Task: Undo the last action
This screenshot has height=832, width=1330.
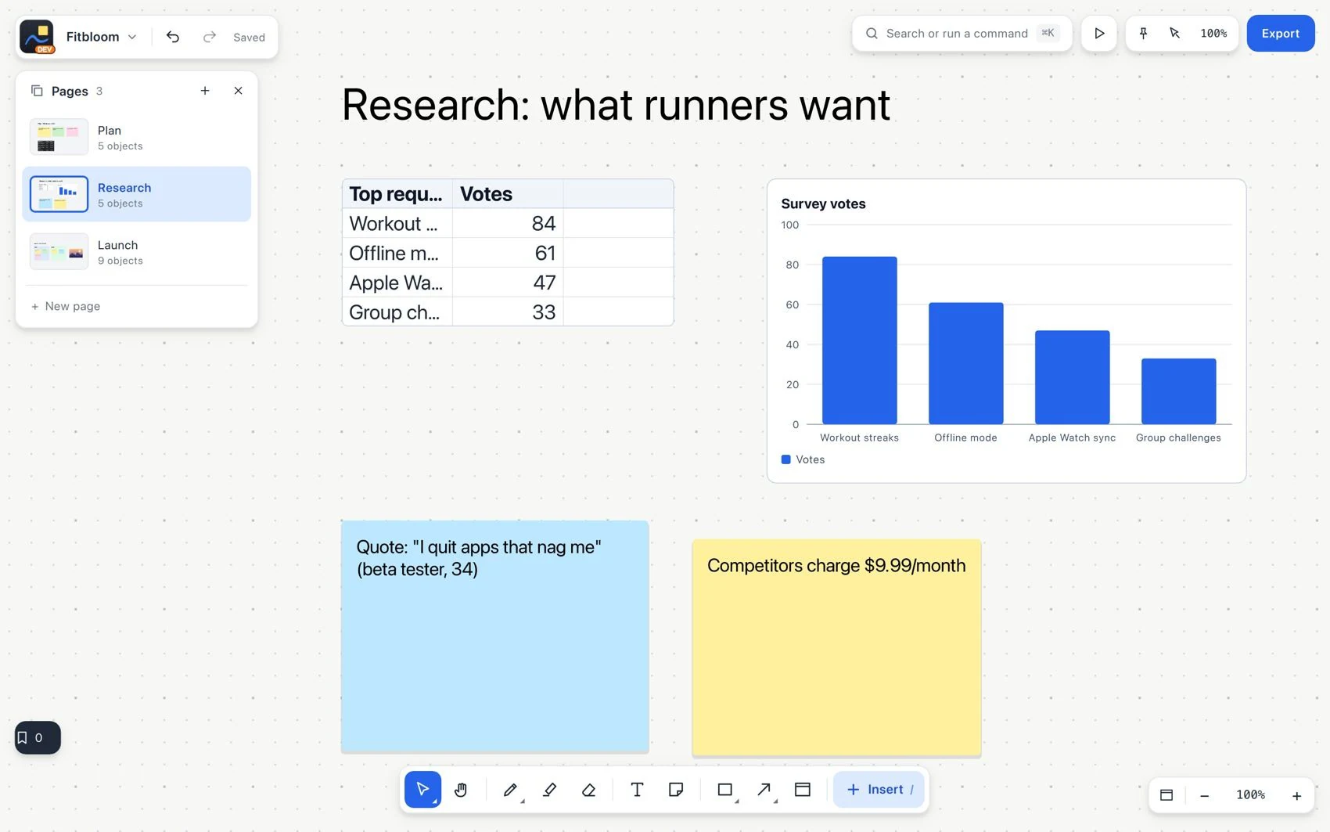Action: [173, 37]
